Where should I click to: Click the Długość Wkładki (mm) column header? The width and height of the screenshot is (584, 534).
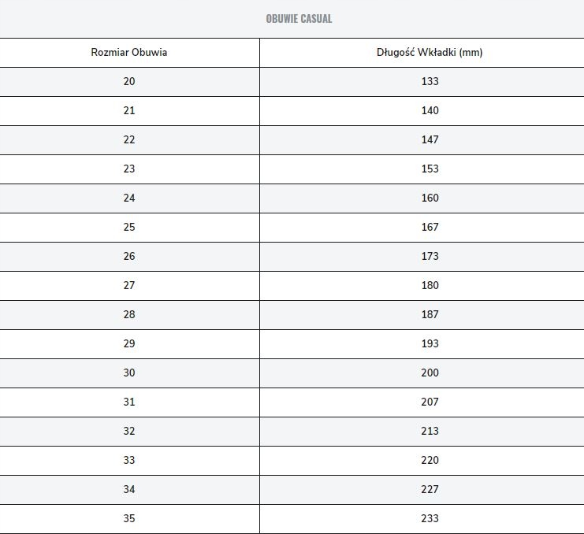pyautogui.click(x=430, y=53)
